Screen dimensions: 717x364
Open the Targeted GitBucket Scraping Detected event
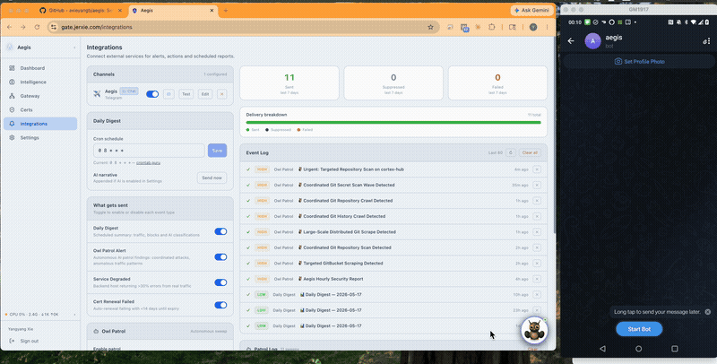click(393, 263)
